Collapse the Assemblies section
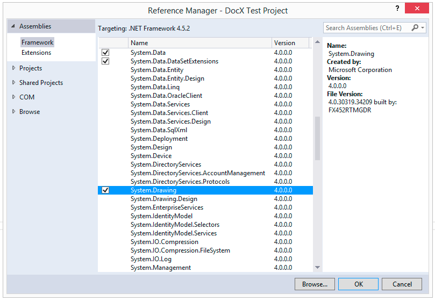Image resolution: width=435 pixels, height=301 pixels. (13, 26)
